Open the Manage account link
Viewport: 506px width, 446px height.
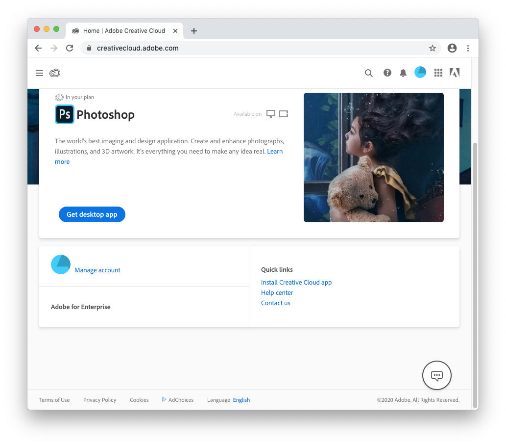[97, 270]
